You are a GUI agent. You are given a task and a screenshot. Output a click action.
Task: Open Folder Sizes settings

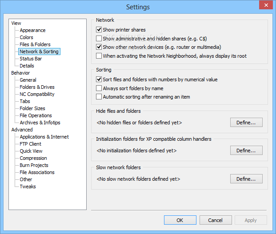click(x=32, y=108)
